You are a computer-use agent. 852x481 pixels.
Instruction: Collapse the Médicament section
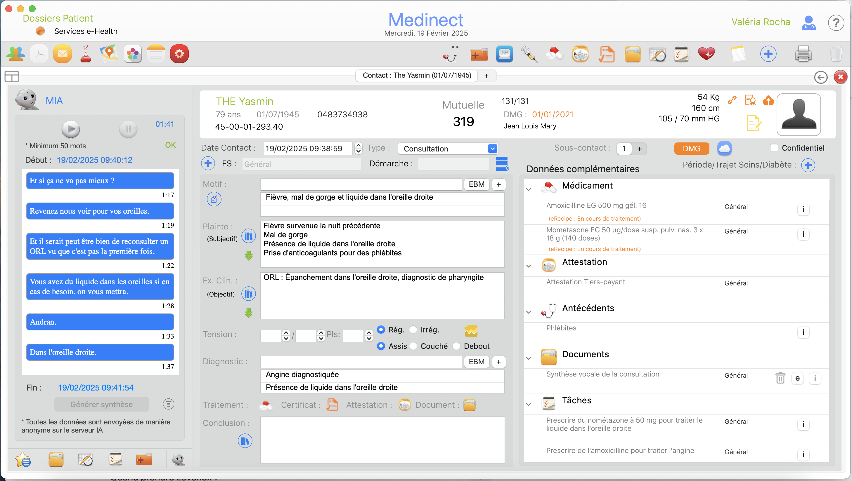[529, 190]
